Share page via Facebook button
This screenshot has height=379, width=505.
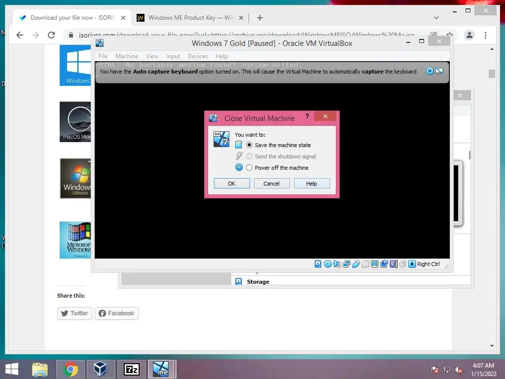116,313
